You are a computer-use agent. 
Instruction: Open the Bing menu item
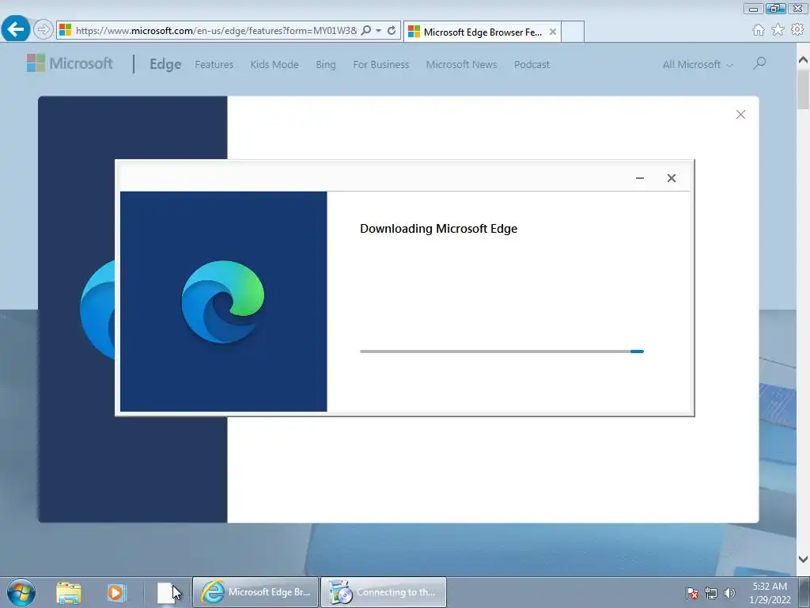[x=325, y=65]
